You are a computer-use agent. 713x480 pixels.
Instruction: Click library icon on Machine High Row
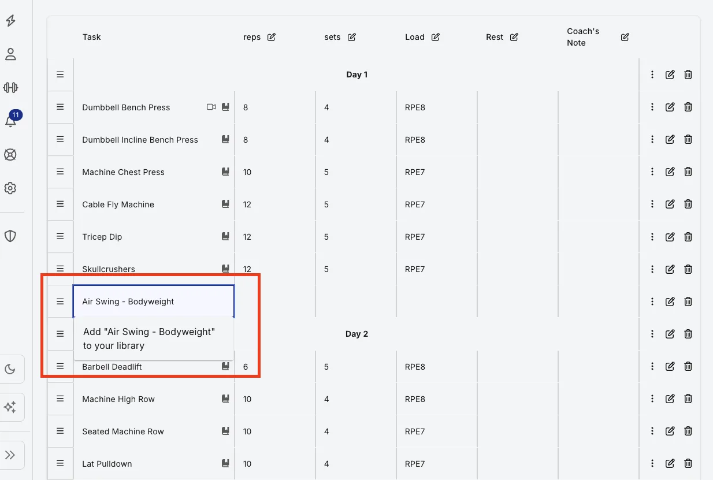click(225, 399)
